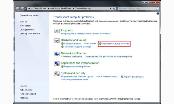Open Hardware and Sound heading
This screenshot has height=104, width=174.
point(74,40)
